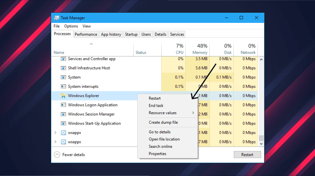
Task: Click the Services and Controller app icon
Action: click(63, 59)
